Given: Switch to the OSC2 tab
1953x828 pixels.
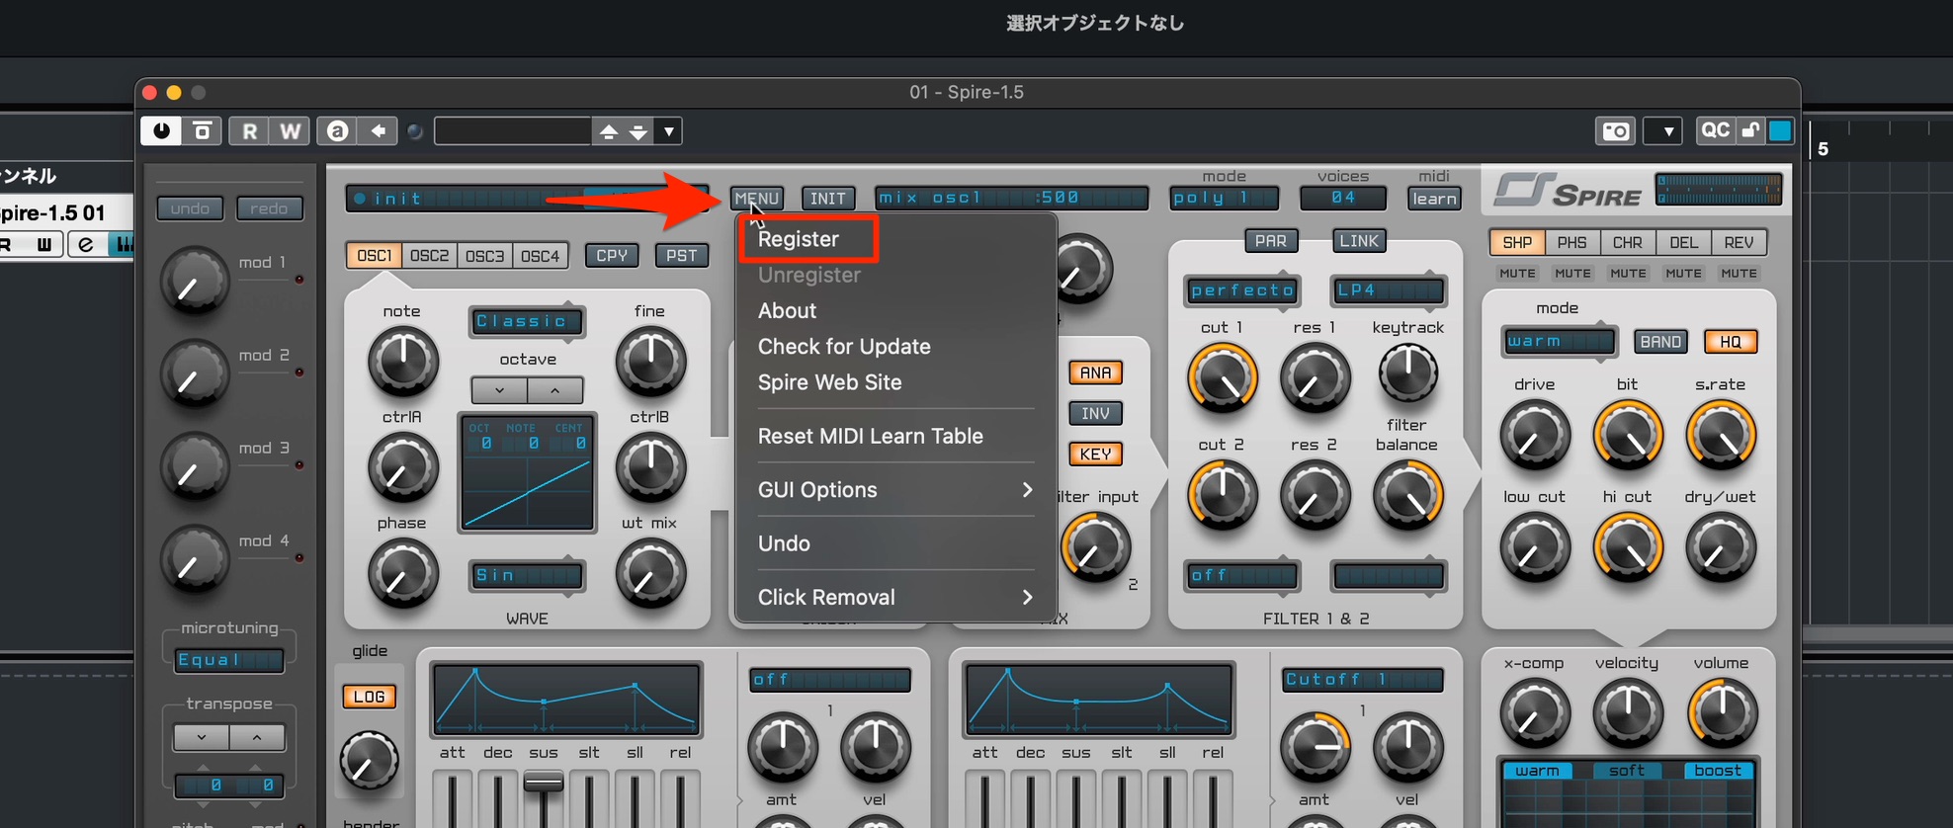Looking at the screenshot, I should [x=429, y=256].
